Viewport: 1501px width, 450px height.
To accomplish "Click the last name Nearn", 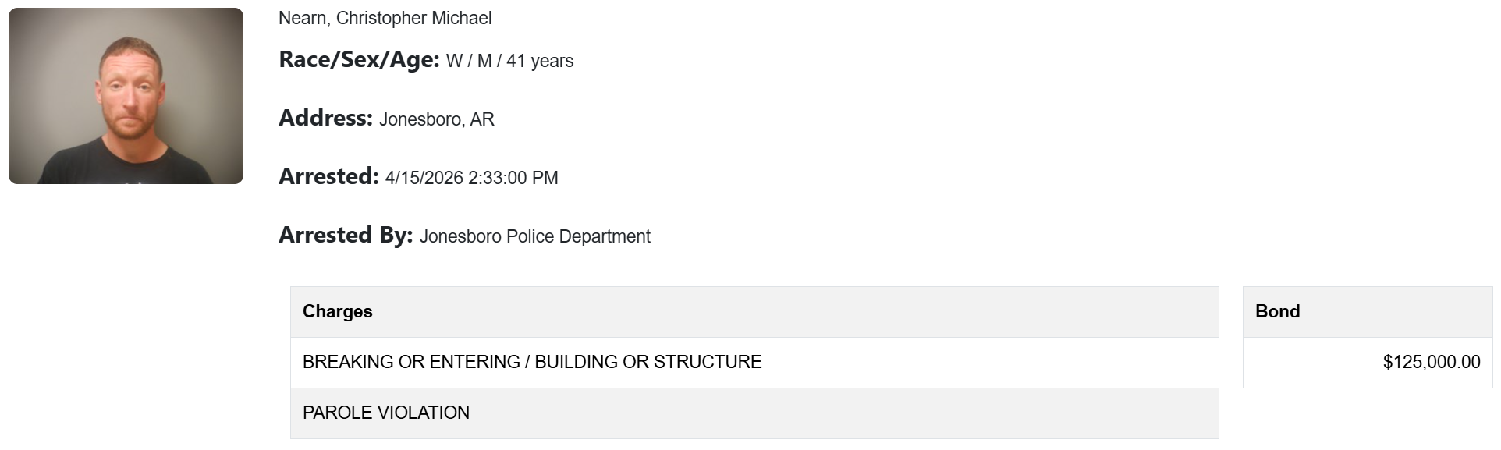I will coord(303,18).
